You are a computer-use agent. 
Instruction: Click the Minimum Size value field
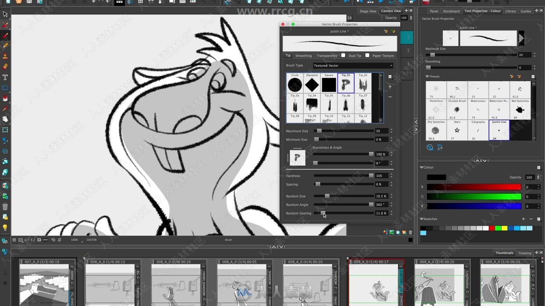[x=381, y=139]
